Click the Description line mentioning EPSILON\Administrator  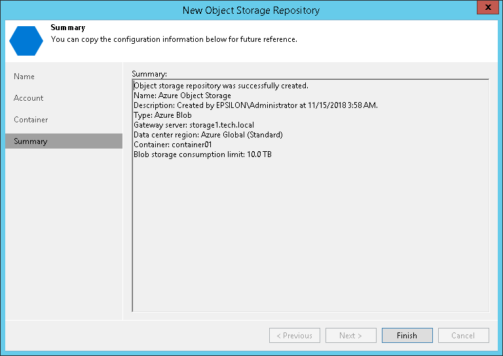(255, 105)
